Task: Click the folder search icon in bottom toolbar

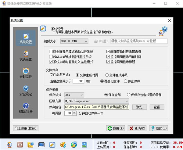Action: [x=30, y=144]
